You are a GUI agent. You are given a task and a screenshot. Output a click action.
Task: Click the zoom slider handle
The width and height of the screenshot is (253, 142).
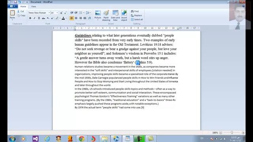[x=232, y=133]
